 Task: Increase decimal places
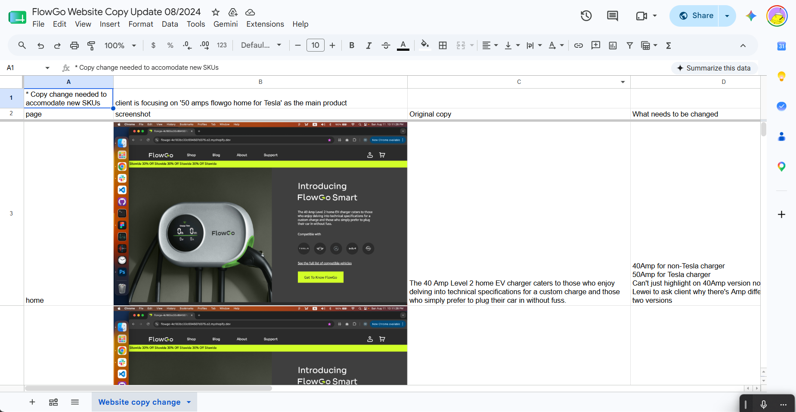pos(204,45)
